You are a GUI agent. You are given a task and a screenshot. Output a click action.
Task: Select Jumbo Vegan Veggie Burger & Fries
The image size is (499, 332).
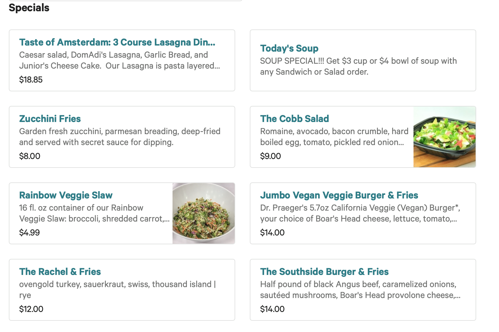pos(339,195)
